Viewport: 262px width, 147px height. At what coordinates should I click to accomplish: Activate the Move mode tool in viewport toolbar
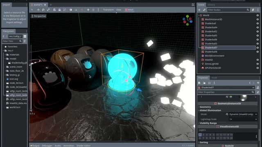point(38,10)
